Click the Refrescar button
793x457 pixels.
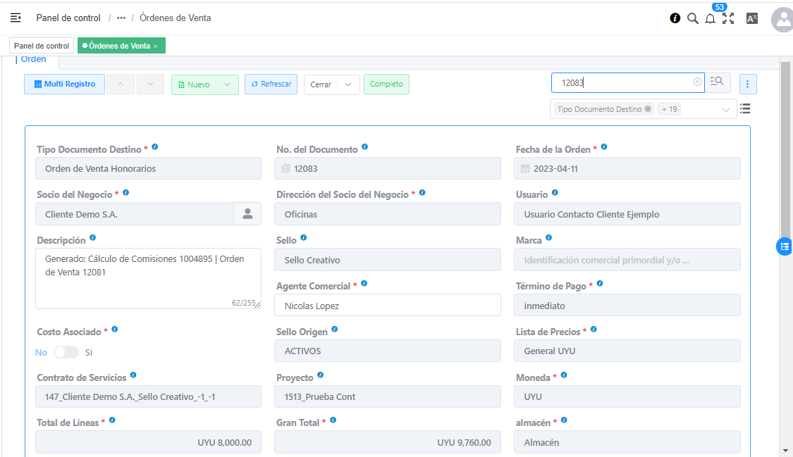271,84
